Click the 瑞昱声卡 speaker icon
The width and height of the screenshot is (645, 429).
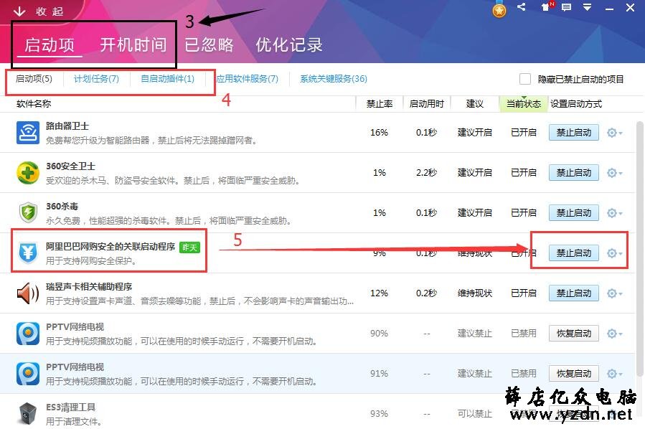click(27, 293)
